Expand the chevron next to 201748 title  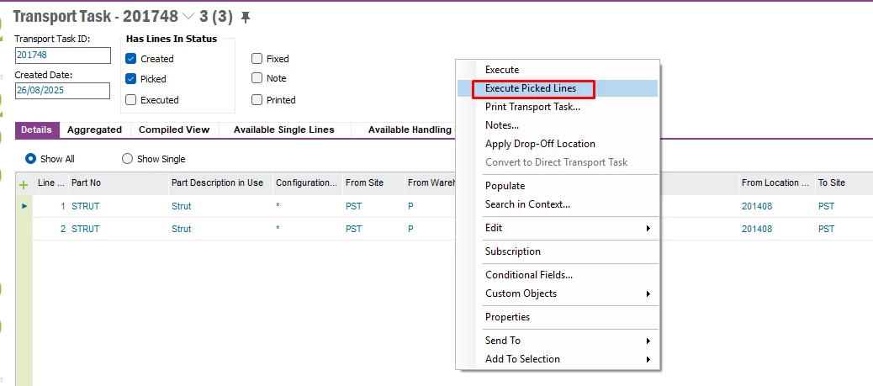coord(188,17)
